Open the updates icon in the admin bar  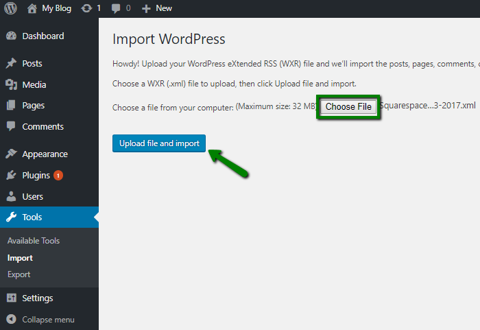tap(86, 8)
